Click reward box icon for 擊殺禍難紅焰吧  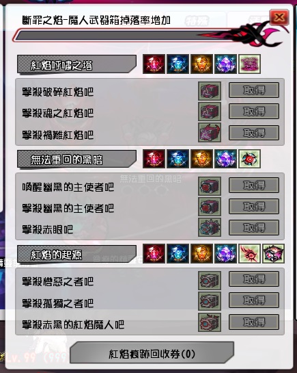[210, 133]
